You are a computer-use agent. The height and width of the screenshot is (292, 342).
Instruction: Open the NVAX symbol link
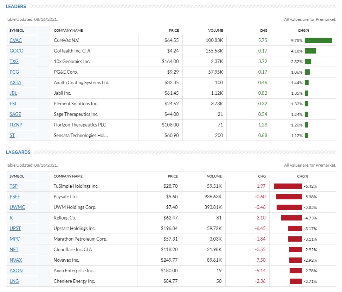pos(16,260)
